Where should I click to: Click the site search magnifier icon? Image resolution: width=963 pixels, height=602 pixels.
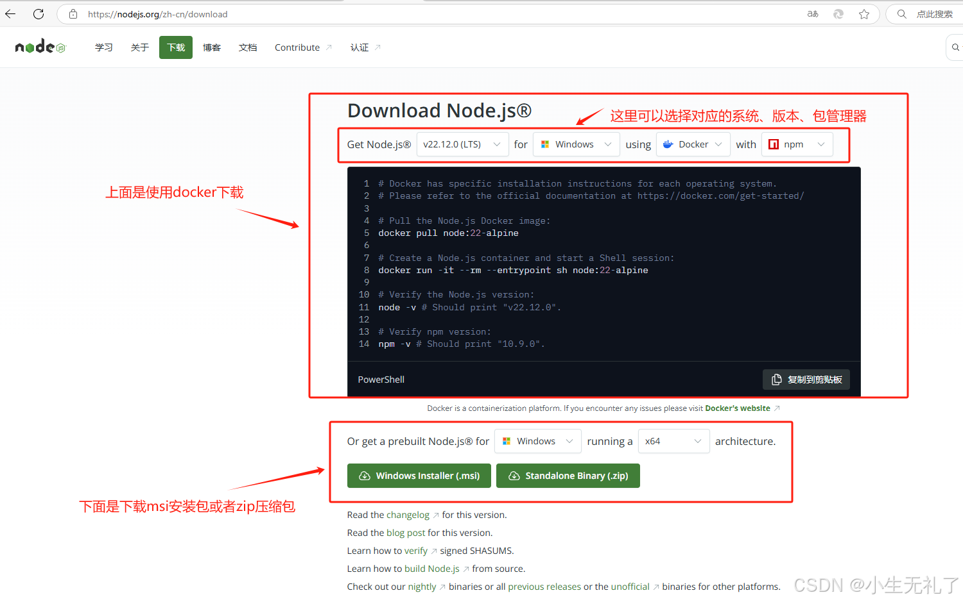coord(955,47)
